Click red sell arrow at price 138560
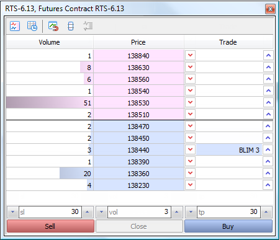 (191, 79)
